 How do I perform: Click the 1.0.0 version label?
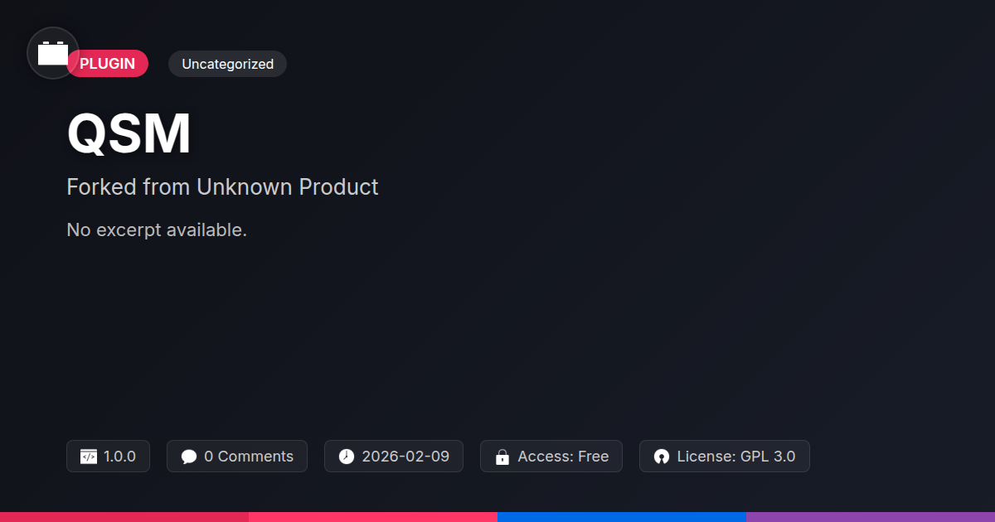[x=119, y=457]
